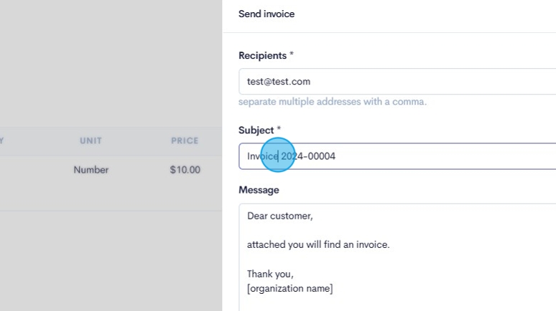Click the word "Invoice" in Subject field
Screen dimensions: 556x311
[x=262, y=156]
